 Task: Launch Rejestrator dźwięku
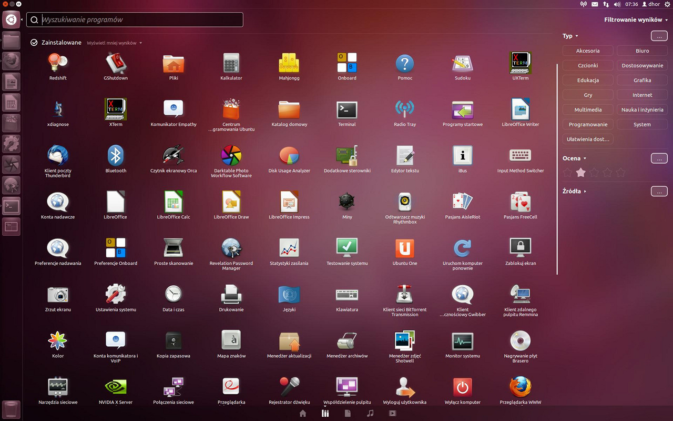pos(289,391)
